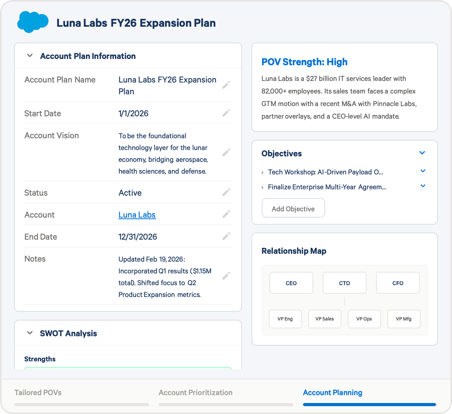452x414 pixels.
Task: Edit Notes using the pencil icon
Action: point(226,276)
